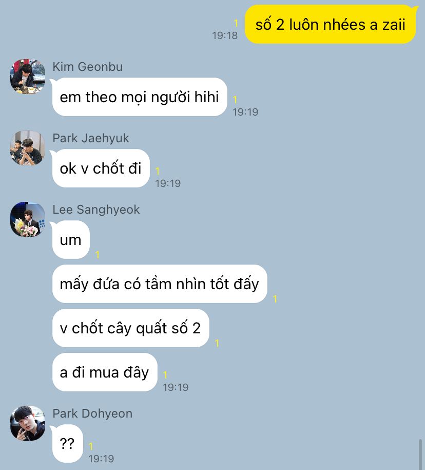
Task: Select the "??" message from Park Dohyeon
Action: [x=67, y=443]
